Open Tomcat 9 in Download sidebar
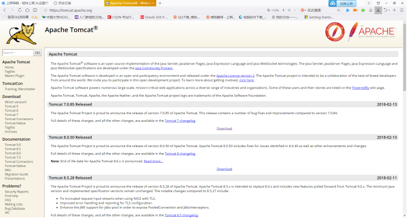The width and height of the screenshot is (407, 218). [x=11, y=107]
